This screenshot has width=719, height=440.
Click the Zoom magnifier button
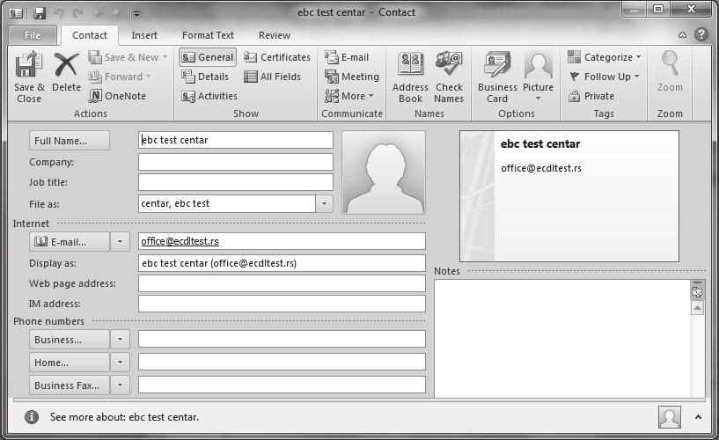point(670,71)
